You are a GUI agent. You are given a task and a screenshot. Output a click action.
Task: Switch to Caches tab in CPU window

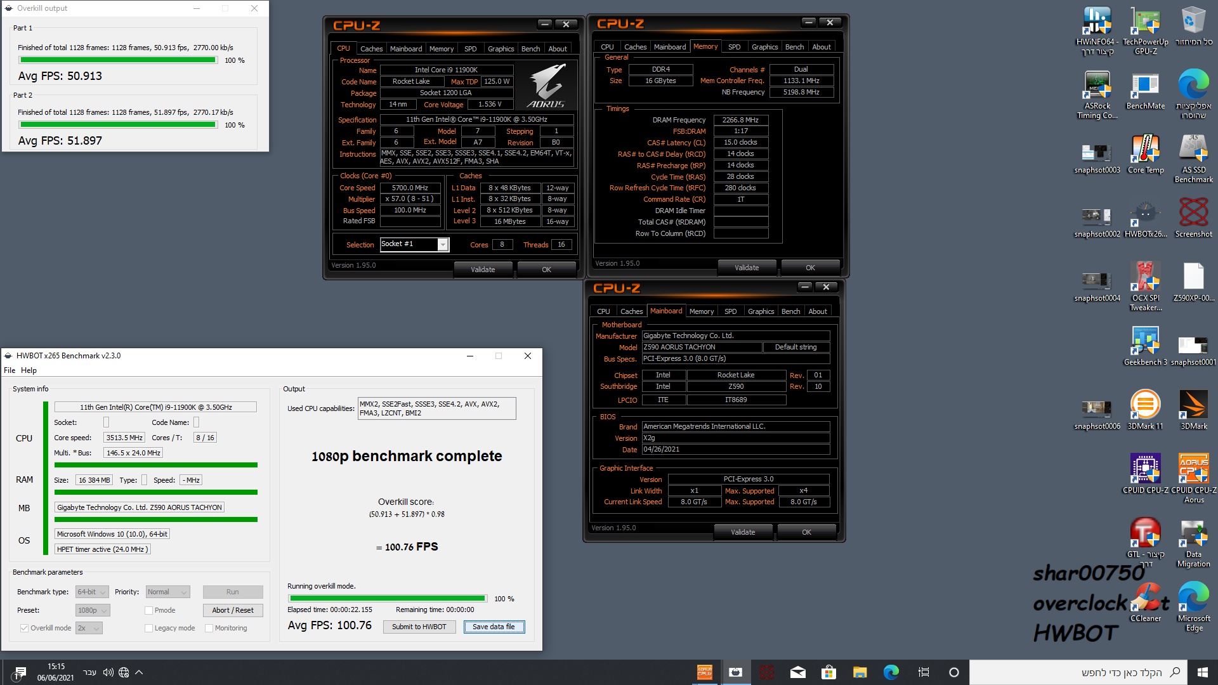pos(371,49)
